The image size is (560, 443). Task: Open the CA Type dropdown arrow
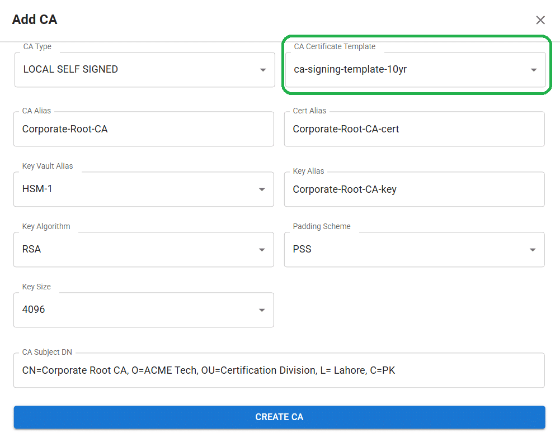(x=262, y=69)
